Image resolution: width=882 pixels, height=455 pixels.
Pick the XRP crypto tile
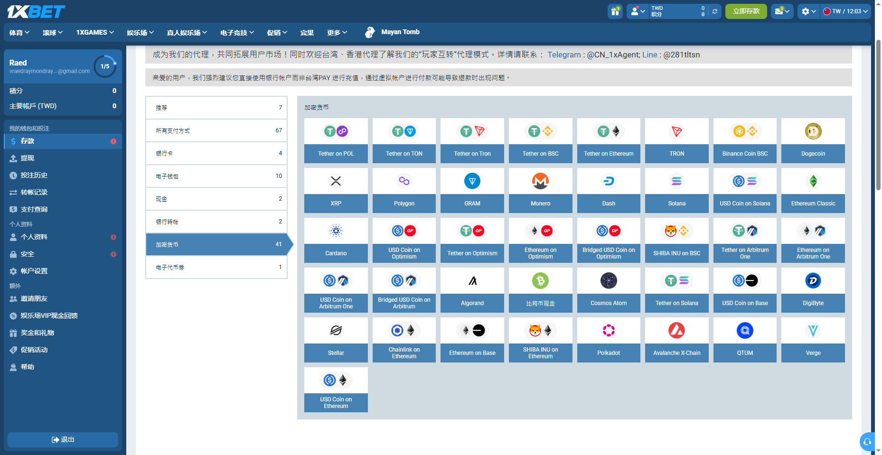(x=336, y=190)
